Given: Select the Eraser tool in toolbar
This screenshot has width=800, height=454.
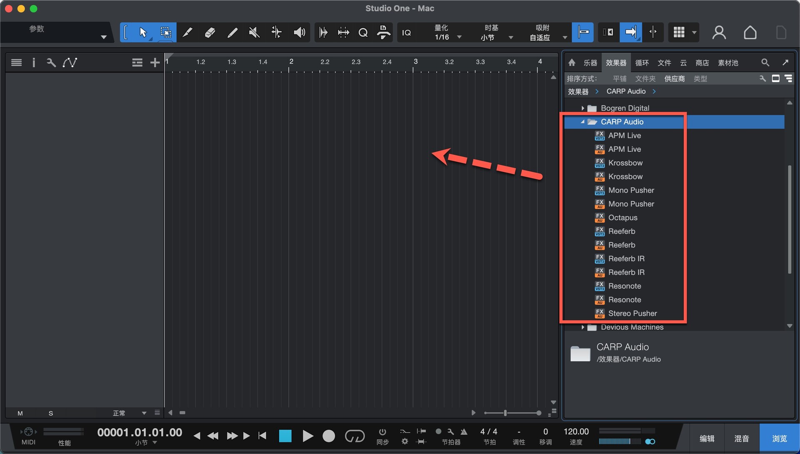Looking at the screenshot, I should click(210, 33).
